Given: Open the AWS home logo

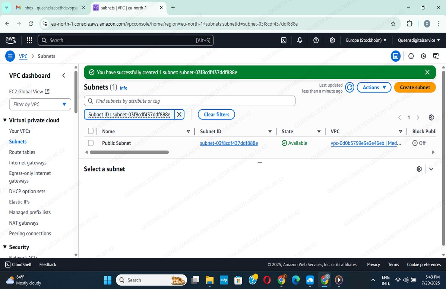Looking at the screenshot, I should [x=10, y=40].
